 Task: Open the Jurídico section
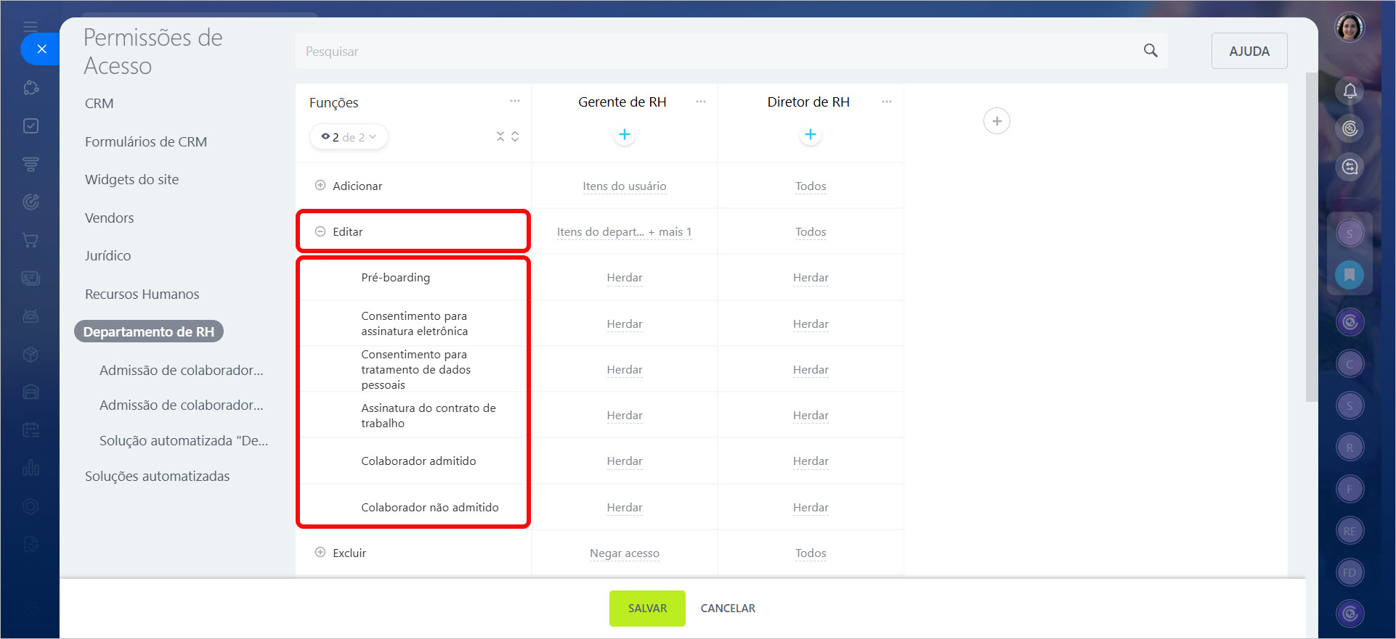point(108,256)
